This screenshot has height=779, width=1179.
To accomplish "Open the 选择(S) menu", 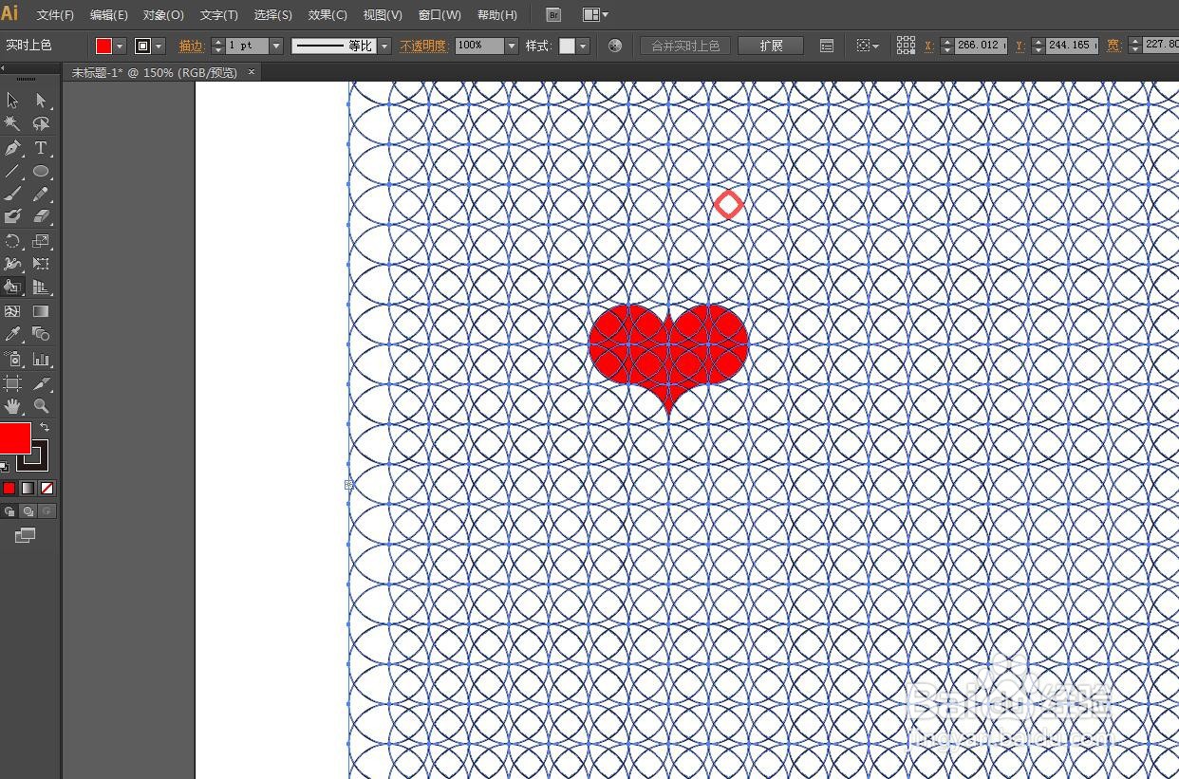I will [x=273, y=15].
